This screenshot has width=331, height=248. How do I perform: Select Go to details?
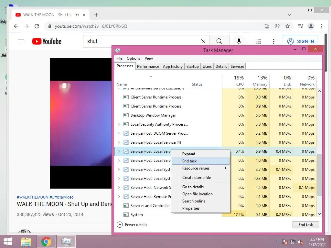click(201, 187)
